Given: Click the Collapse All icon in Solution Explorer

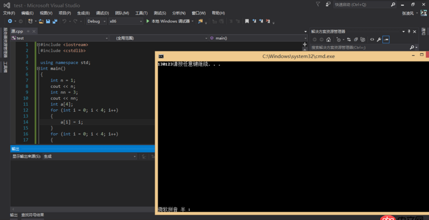Looking at the screenshot, I should point(356,40).
